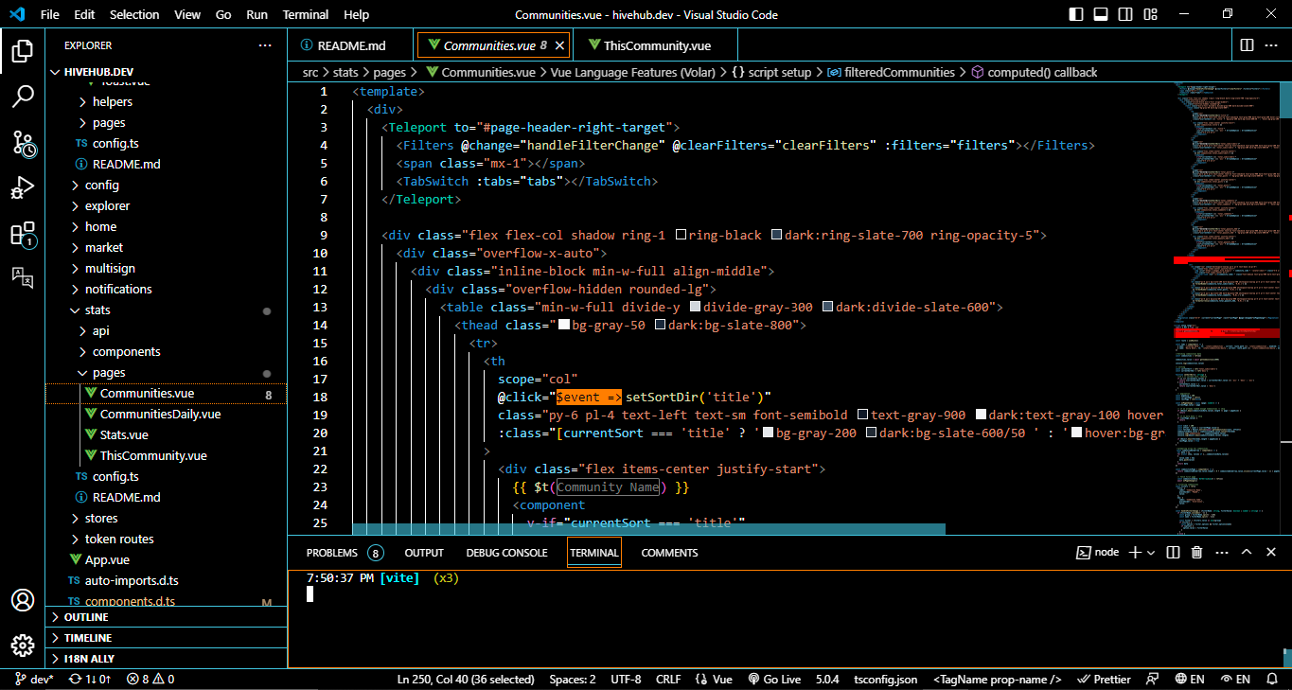
Task: Open the Search view in activity bar
Action: (x=23, y=96)
